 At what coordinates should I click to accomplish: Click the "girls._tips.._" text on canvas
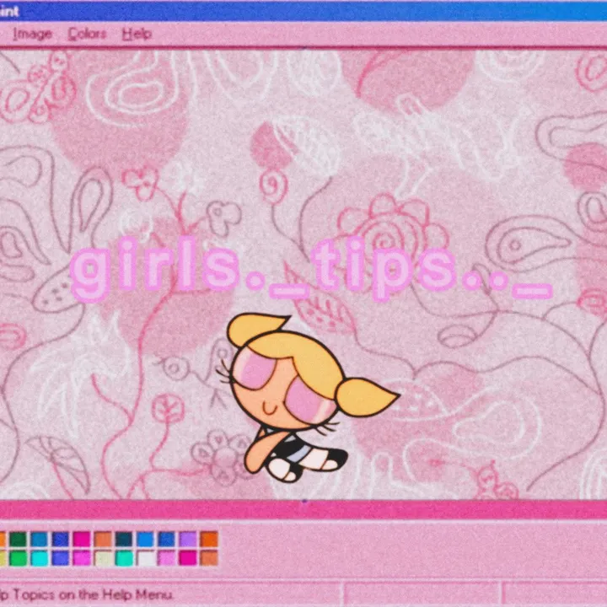tap(312, 269)
